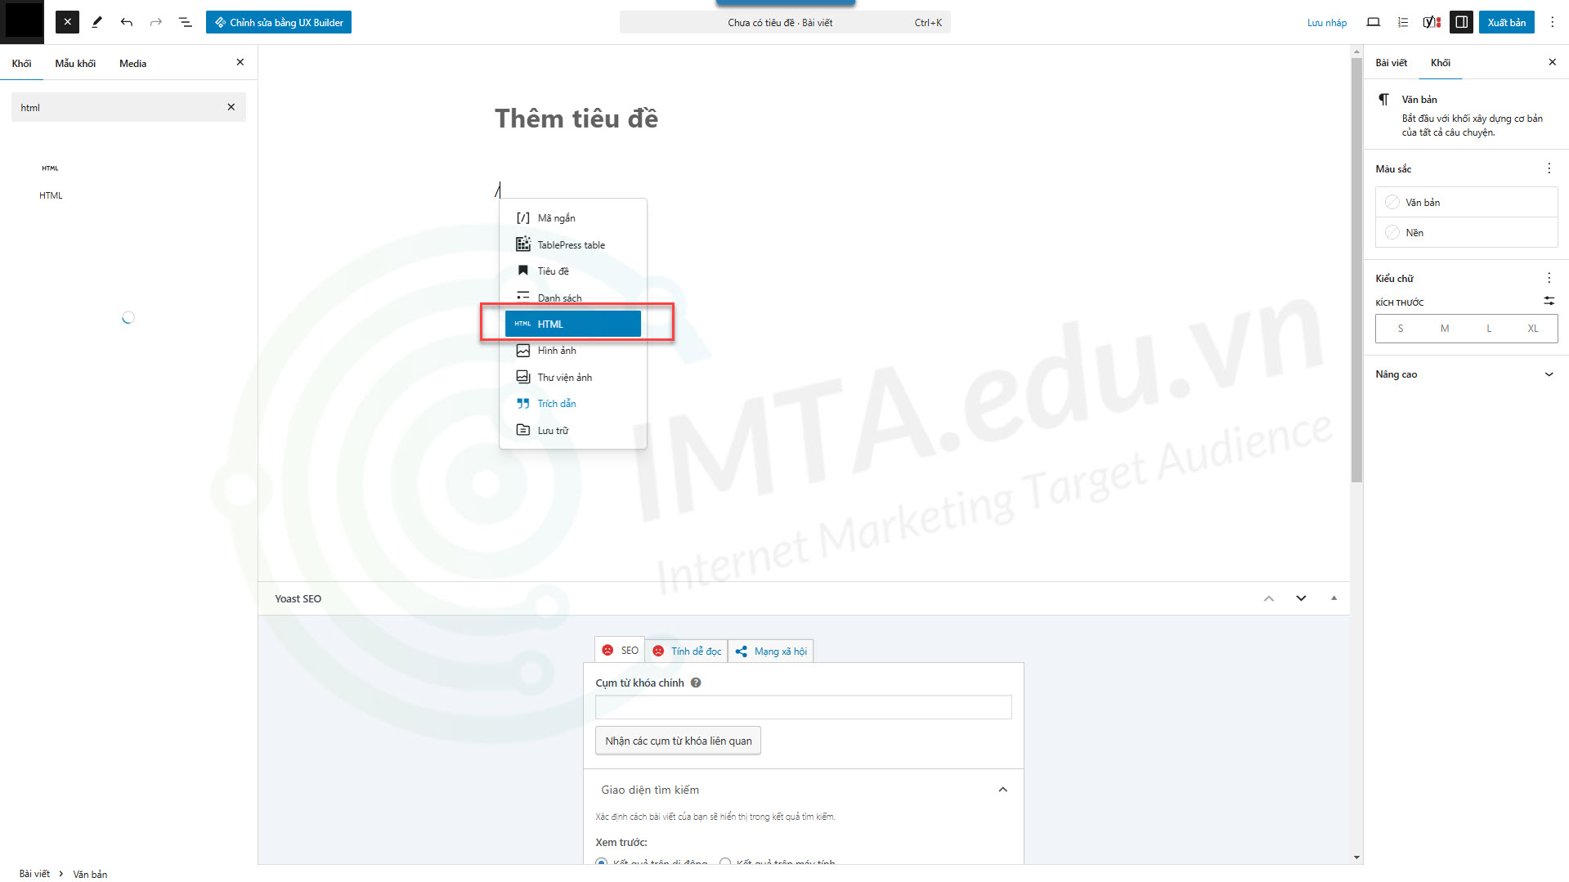
Task: Close the settings sidebar
Action: pos(1552,62)
